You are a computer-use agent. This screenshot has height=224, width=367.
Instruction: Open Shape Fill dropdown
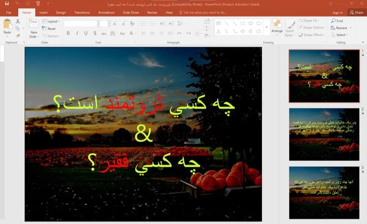(309, 21)
